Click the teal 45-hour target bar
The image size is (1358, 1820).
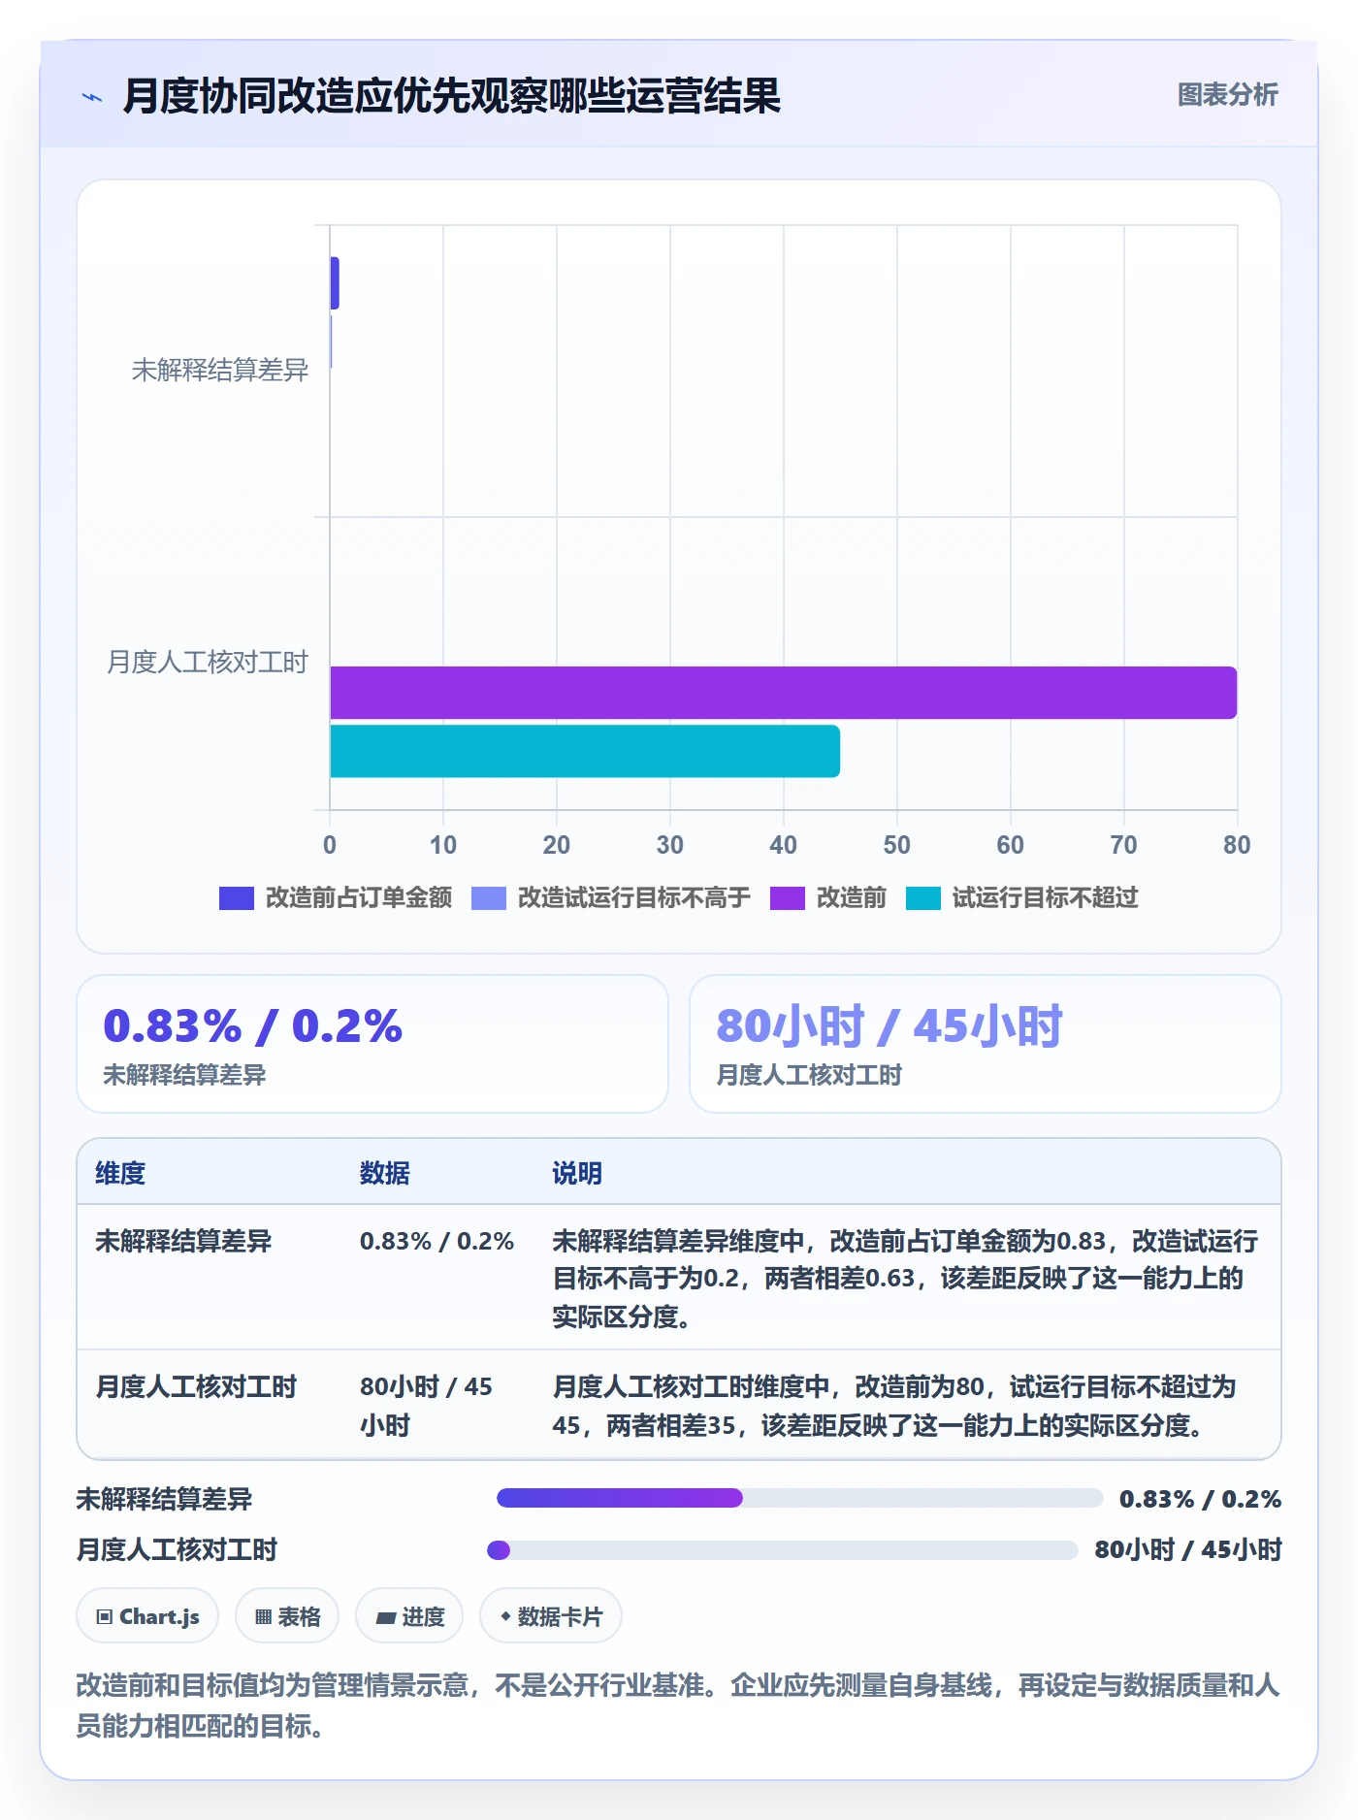point(585,751)
